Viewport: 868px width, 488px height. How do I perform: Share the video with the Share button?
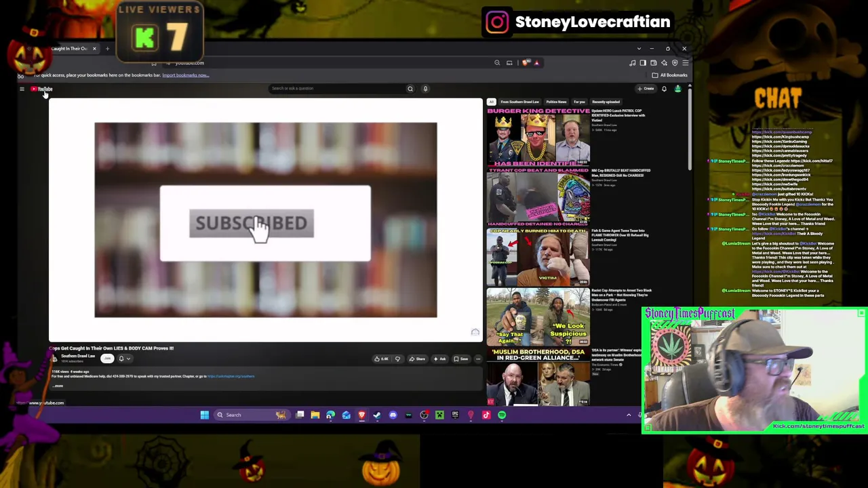click(418, 359)
